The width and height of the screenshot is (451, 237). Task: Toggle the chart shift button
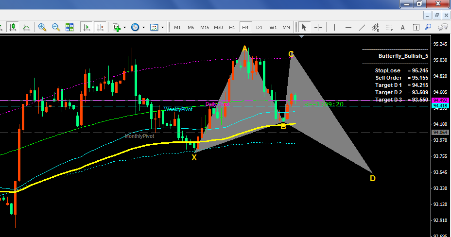coord(100,27)
